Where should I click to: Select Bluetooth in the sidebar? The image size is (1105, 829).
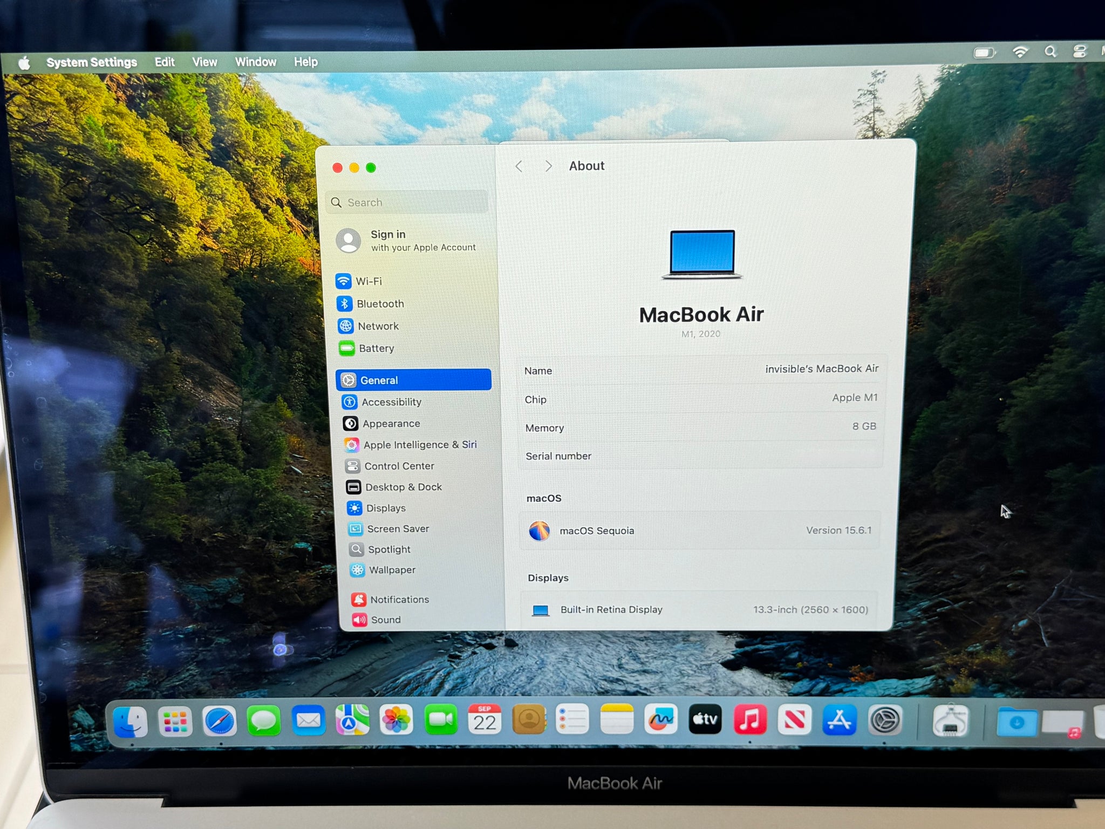pos(379,304)
